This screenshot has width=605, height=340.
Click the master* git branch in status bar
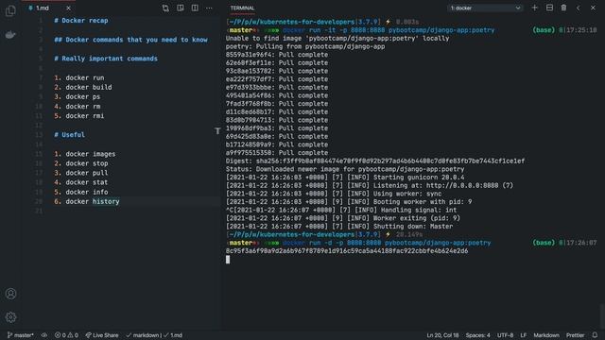click(x=21, y=335)
